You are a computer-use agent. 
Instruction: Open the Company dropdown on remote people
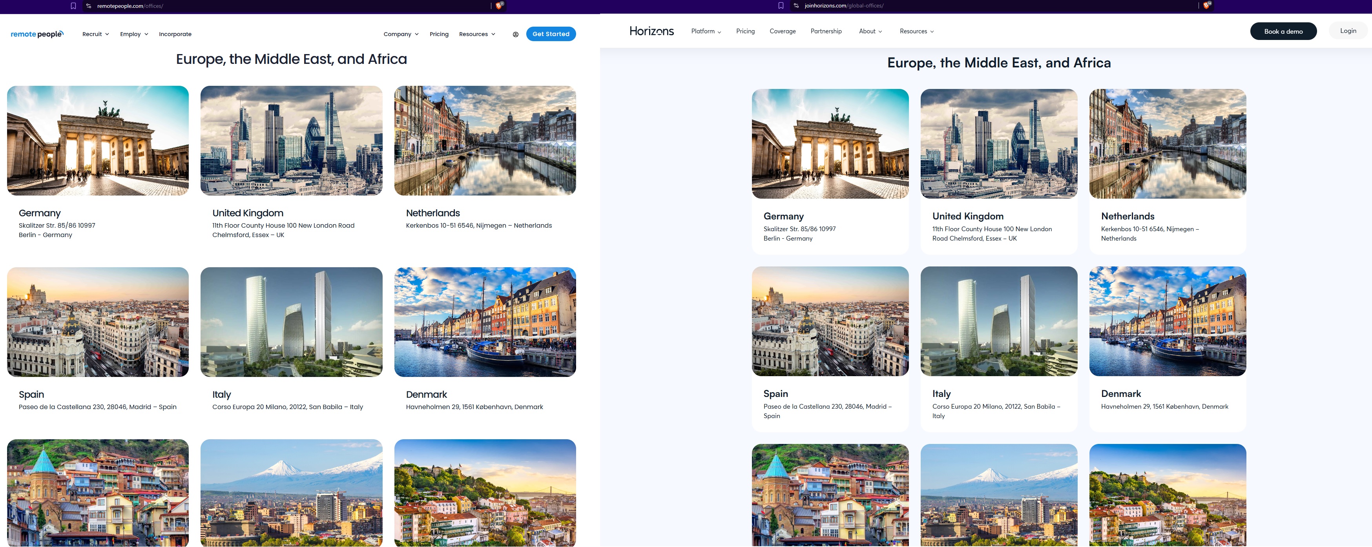coord(401,34)
